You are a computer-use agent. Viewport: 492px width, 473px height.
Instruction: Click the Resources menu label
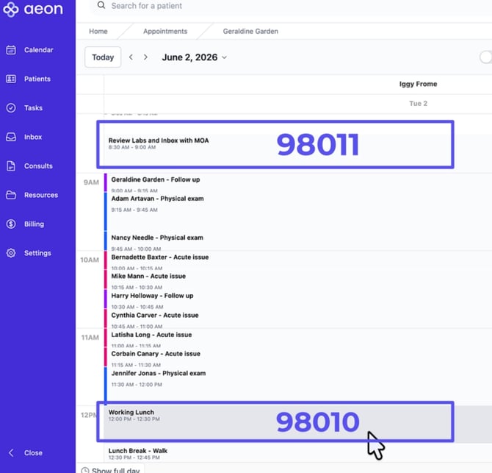click(x=41, y=195)
